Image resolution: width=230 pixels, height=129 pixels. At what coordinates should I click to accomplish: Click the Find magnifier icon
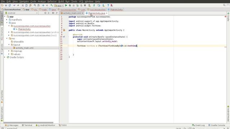tap(35, 5)
